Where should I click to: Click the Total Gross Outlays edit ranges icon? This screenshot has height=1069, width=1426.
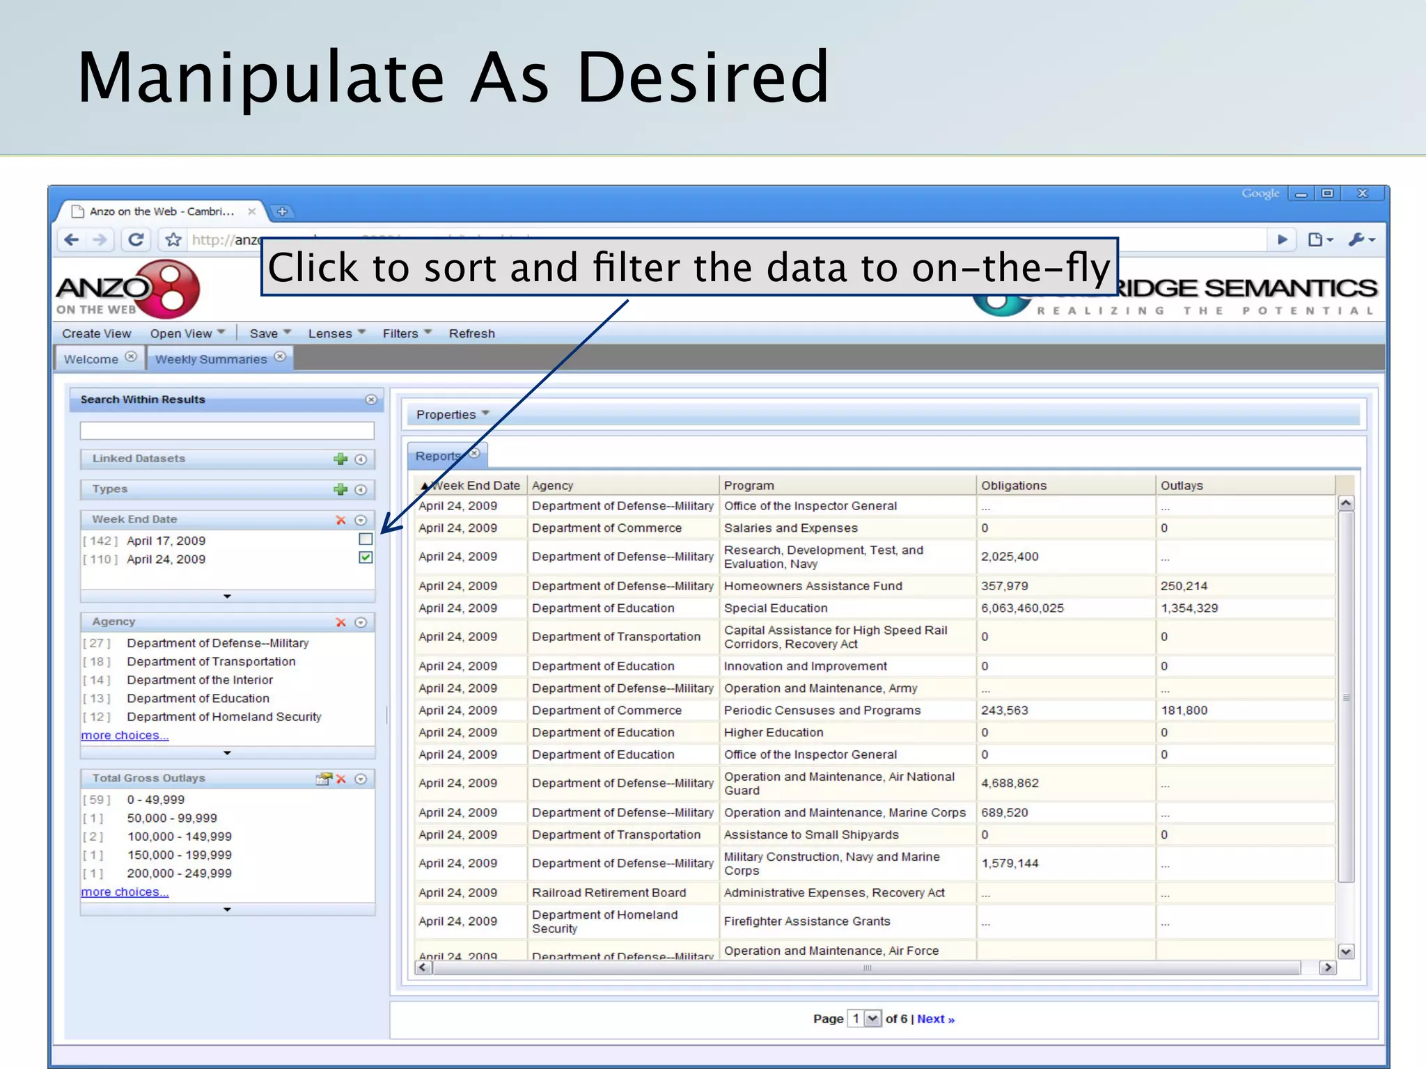323,779
